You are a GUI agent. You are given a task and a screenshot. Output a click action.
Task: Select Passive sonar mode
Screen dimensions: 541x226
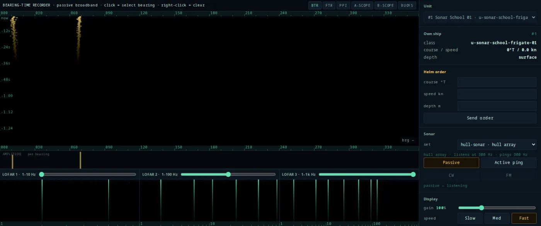tap(451, 162)
